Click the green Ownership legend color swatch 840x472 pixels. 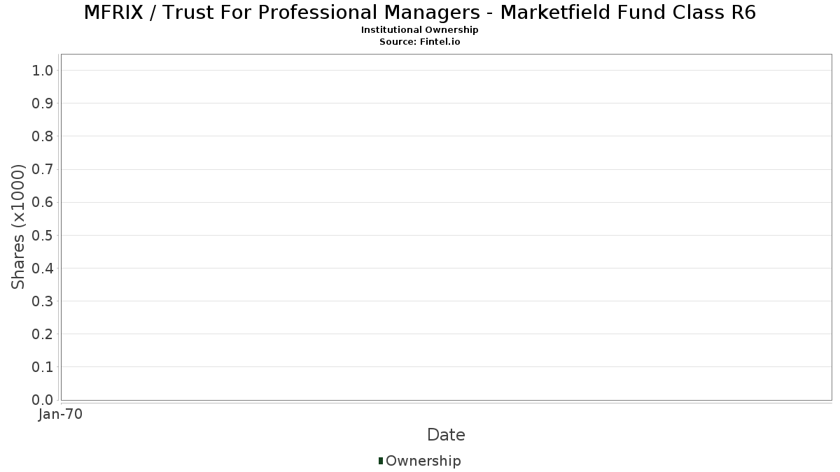(x=381, y=460)
